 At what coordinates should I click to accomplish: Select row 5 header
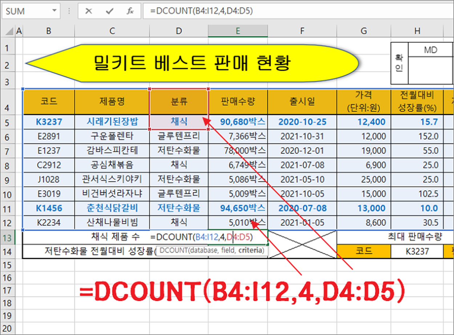click(x=8, y=122)
